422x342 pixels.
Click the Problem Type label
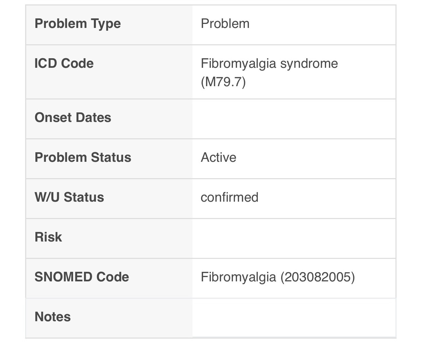[78, 24]
